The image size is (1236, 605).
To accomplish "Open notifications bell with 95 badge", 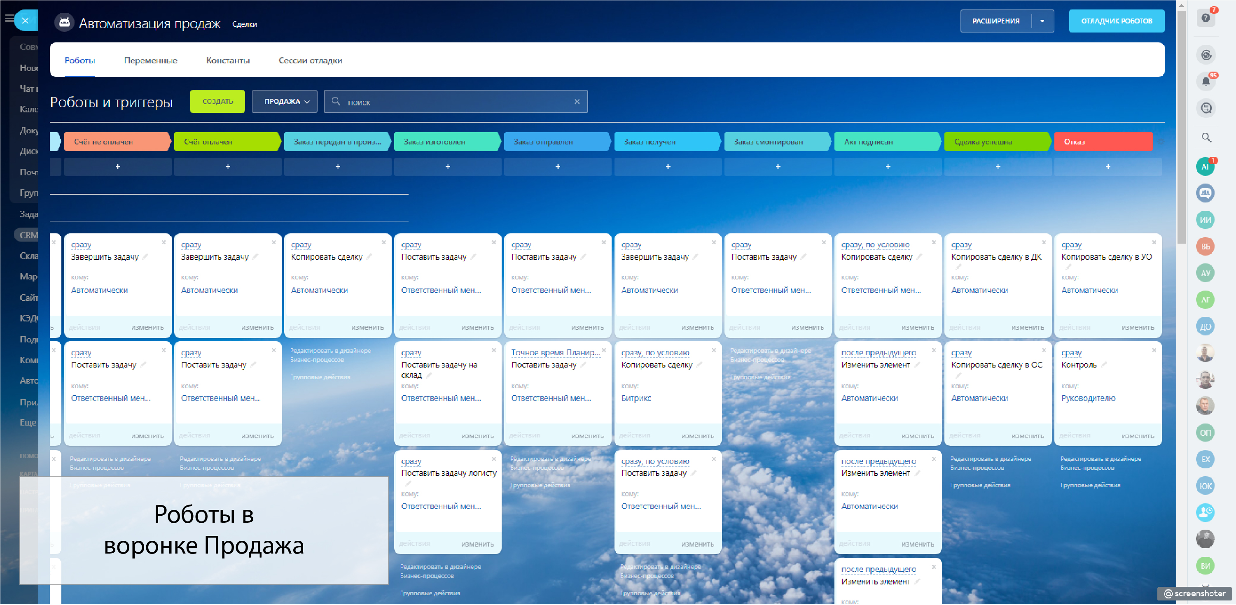I will click(1205, 81).
